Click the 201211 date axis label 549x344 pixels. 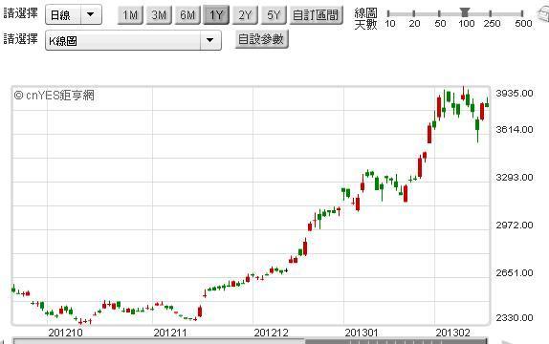coord(170,333)
